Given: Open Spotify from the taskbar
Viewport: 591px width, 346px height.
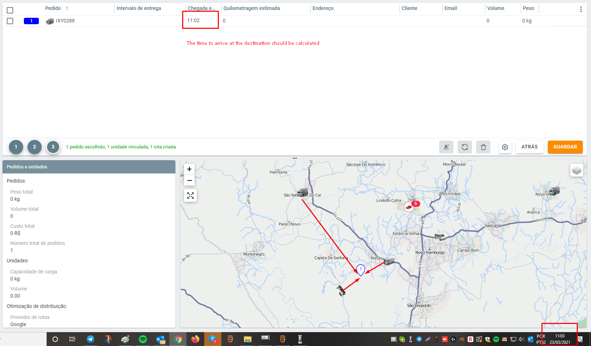Looking at the screenshot, I should (143, 339).
